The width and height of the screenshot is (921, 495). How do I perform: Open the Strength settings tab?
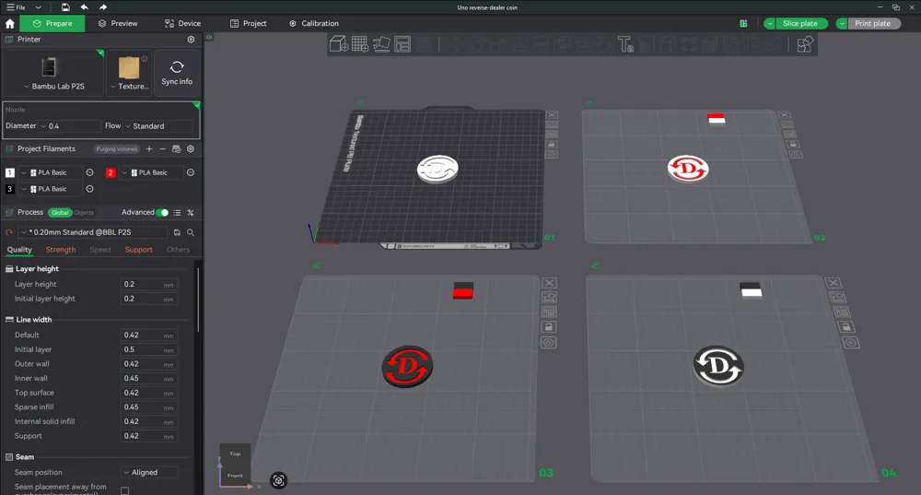[61, 249]
